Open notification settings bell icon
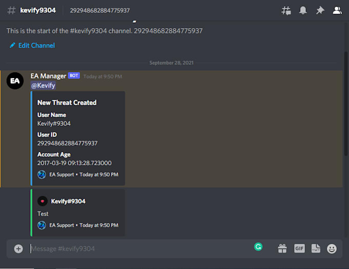The height and width of the screenshot is (269, 349). [303, 10]
